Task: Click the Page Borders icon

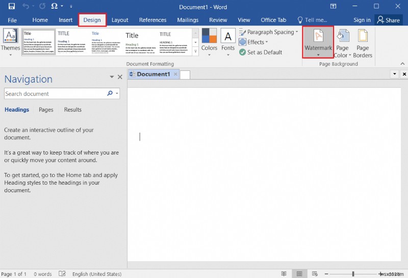Action: [363, 44]
